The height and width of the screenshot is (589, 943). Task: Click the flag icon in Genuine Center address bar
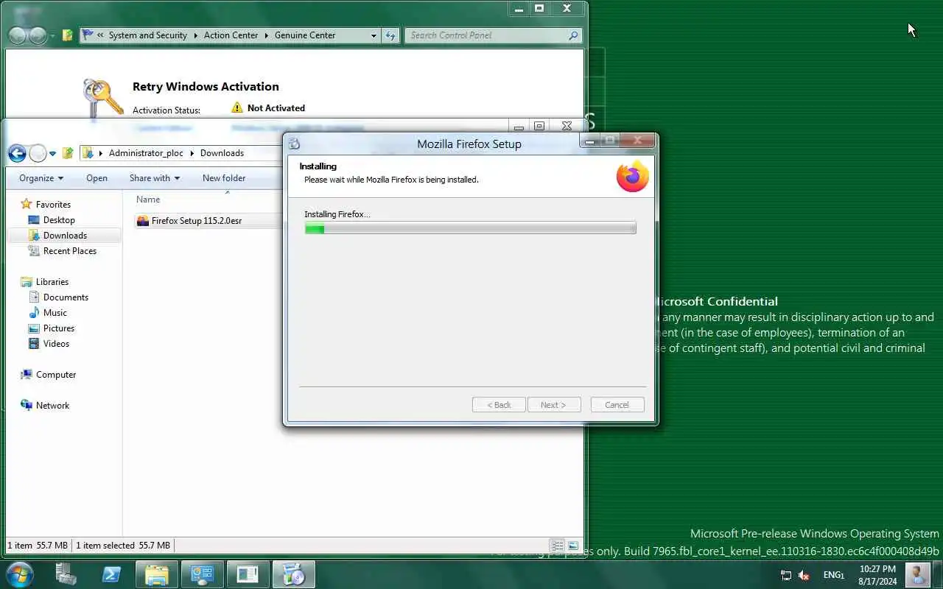click(x=88, y=35)
